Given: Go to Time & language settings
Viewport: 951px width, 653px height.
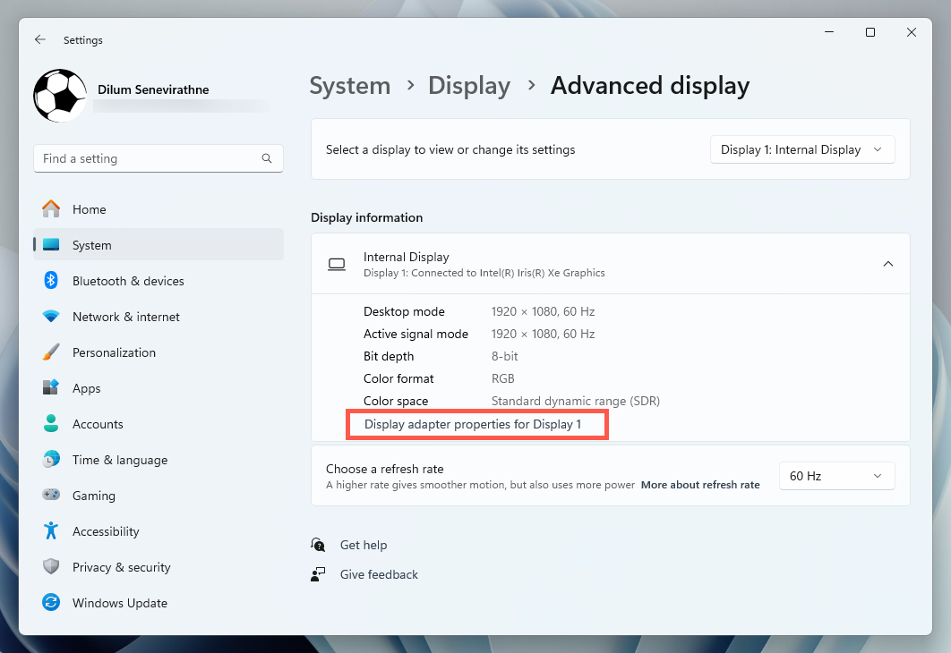Looking at the screenshot, I should (x=119, y=460).
